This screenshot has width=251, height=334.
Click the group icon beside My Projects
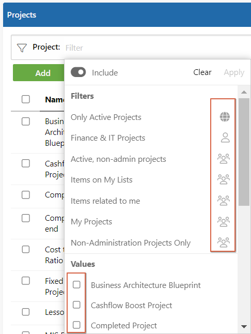[223, 221]
